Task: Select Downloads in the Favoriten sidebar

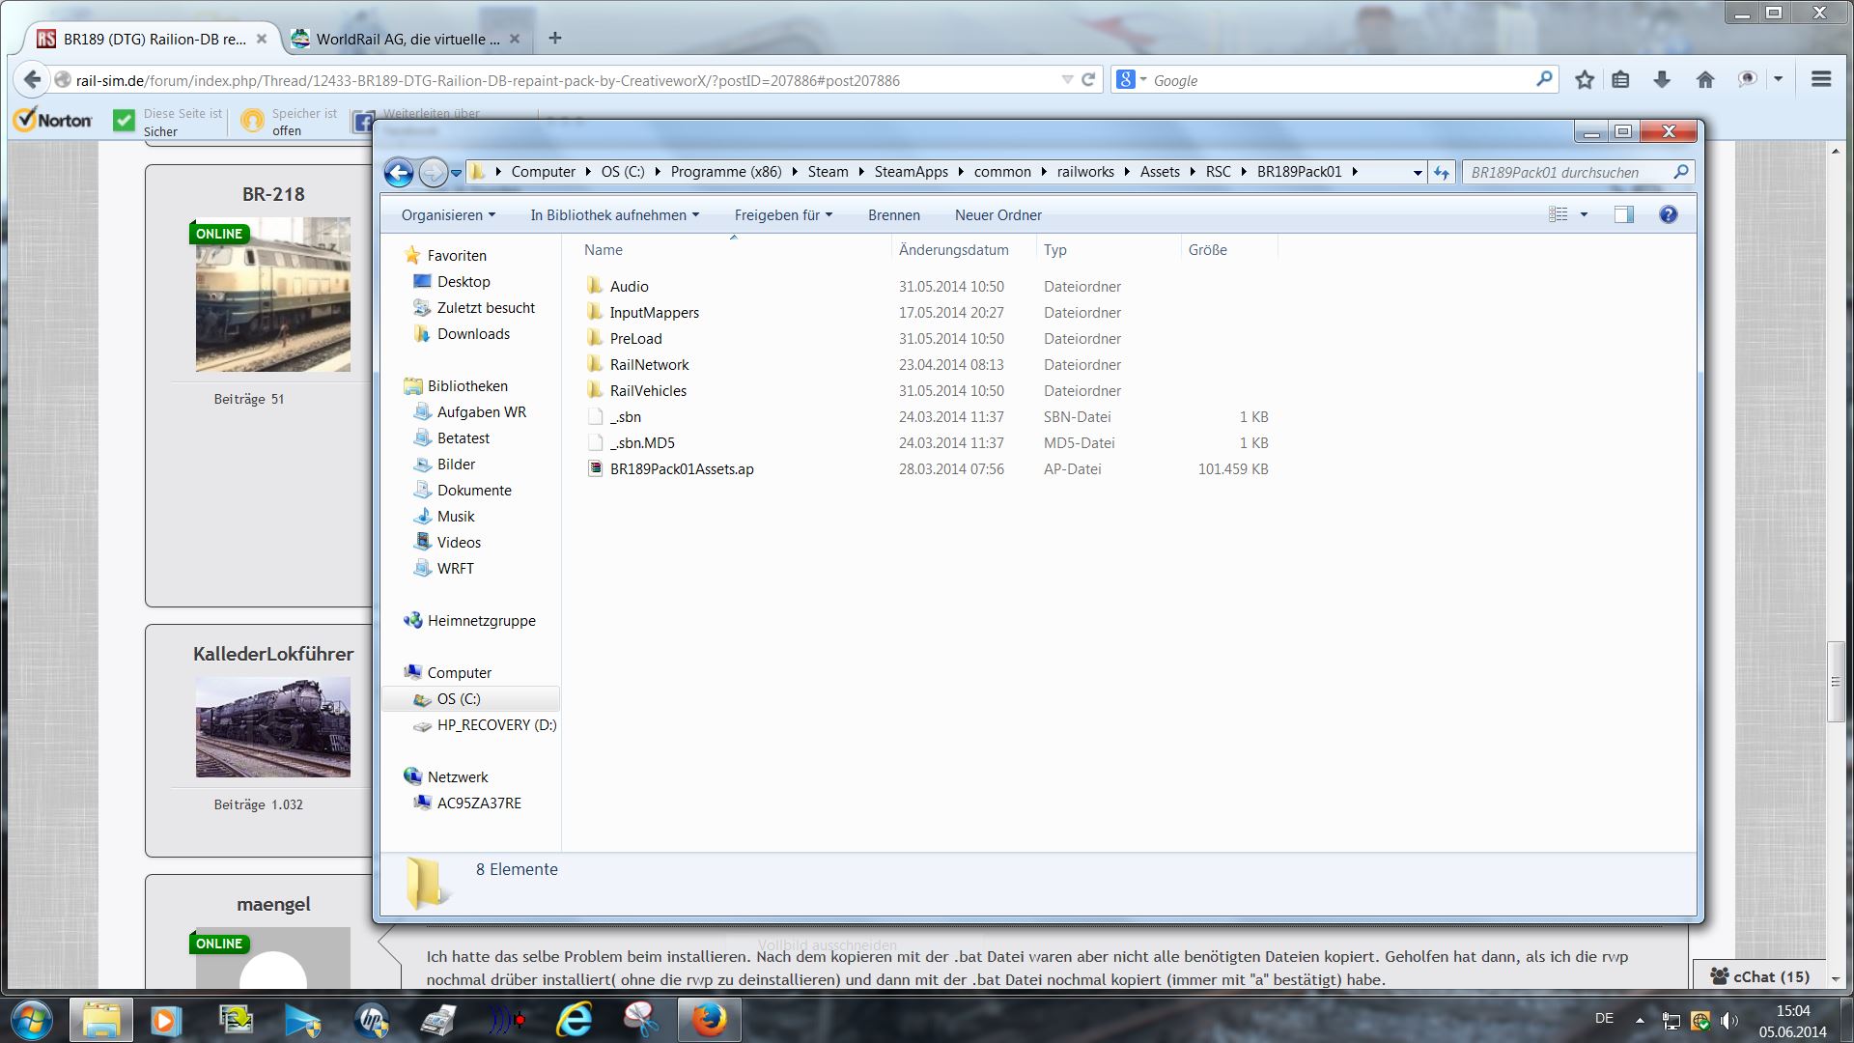Action: click(x=473, y=334)
